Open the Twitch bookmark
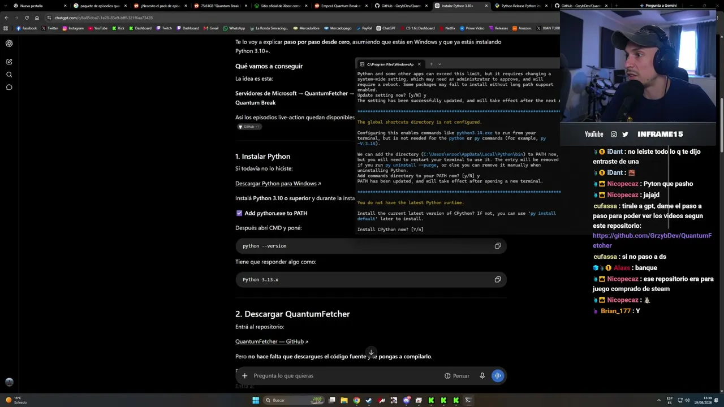This screenshot has height=407, width=724. pos(163,28)
